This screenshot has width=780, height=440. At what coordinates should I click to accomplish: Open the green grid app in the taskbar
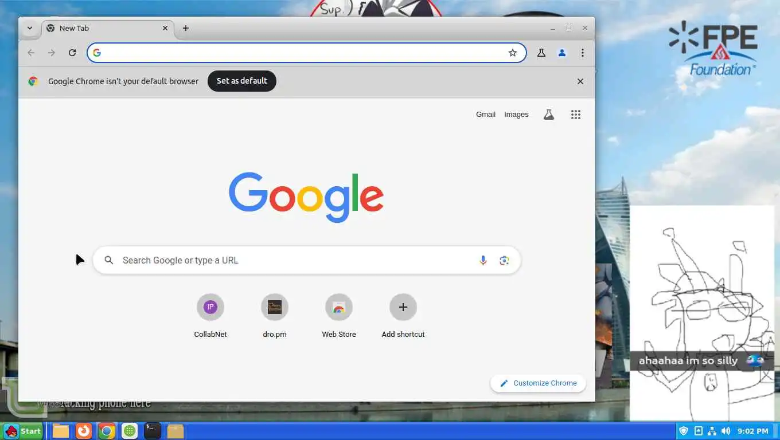click(130, 431)
